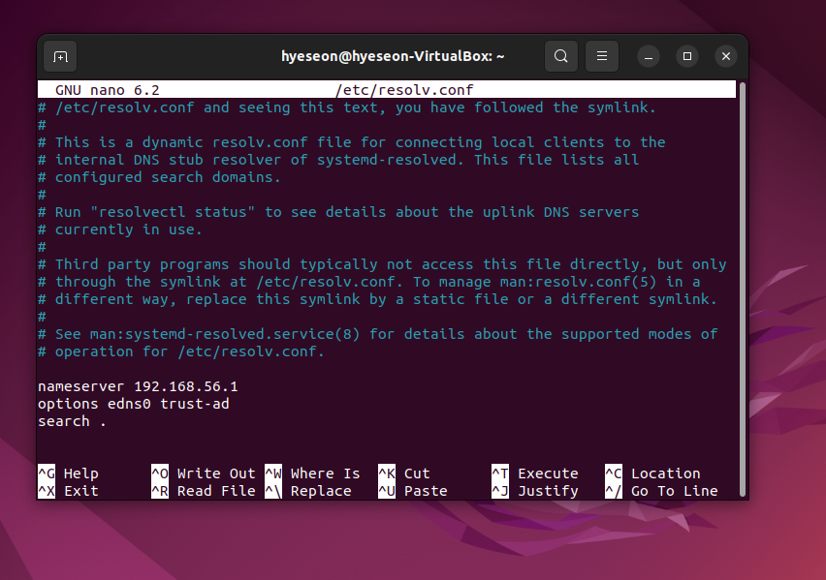Click the ^/ Go To Line shortcut
This screenshot has width=826, height=580.
click(x=661, y=491)
